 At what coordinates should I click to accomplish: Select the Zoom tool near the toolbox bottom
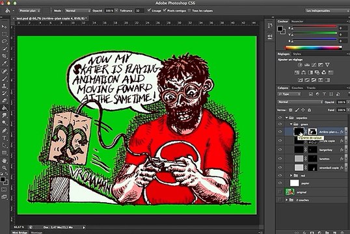tap(5, 168)
